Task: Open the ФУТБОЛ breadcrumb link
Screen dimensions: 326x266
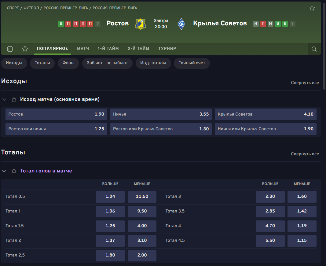Action: (x=31, y=8)
